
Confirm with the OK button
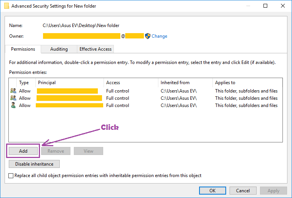(x=212, y=190)
